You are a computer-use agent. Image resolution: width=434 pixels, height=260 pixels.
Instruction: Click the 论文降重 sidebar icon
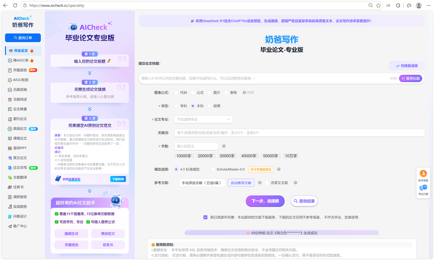[x=10, y=109]
